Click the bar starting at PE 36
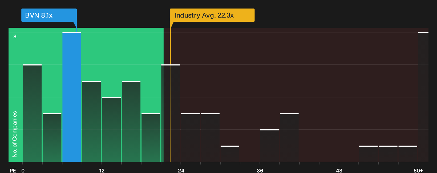 269,146
